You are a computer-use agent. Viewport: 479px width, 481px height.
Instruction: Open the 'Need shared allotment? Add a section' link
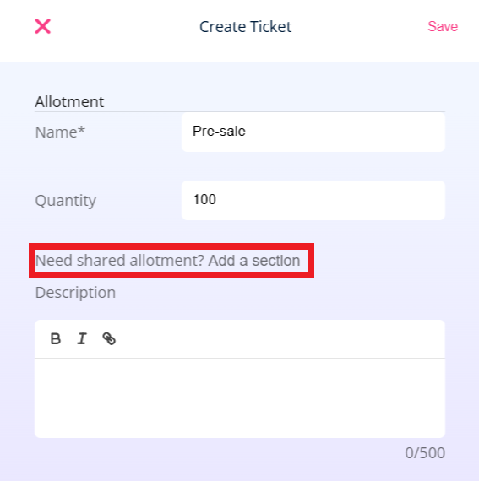167,261
